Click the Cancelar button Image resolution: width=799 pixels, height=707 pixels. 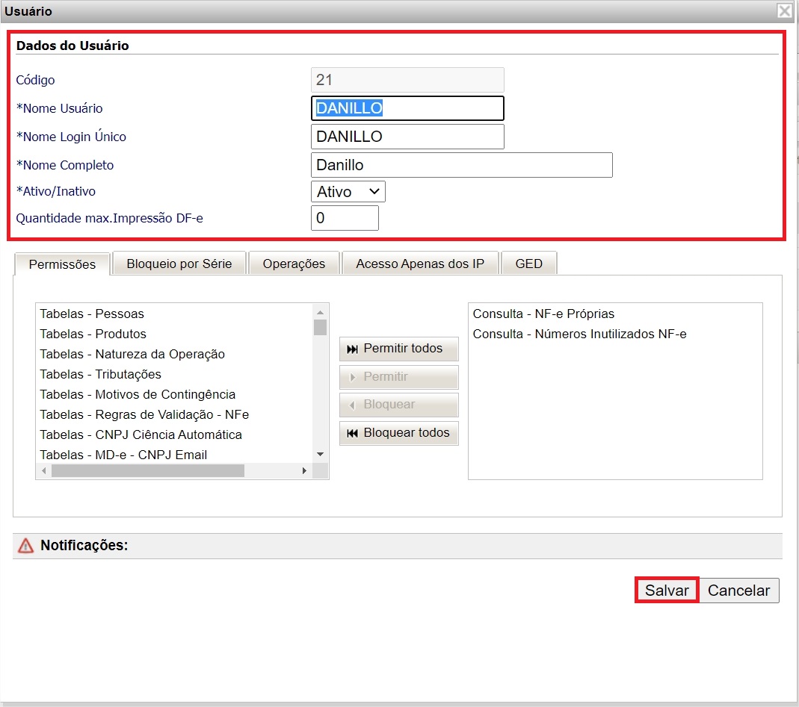click(x=739, y=590)
